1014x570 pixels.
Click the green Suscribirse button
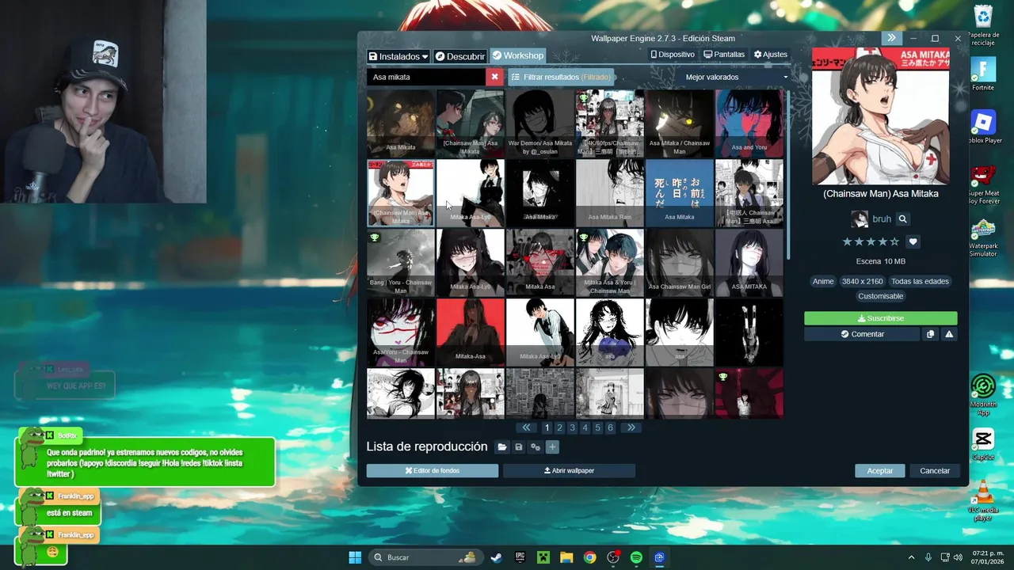coord(881,318)
